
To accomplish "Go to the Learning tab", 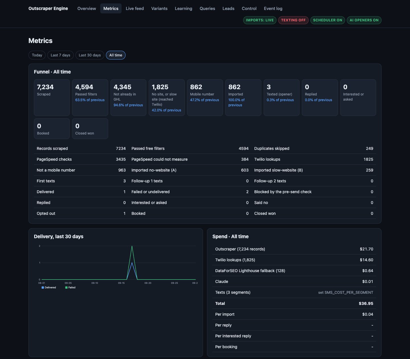I will [x=183, y=9].
